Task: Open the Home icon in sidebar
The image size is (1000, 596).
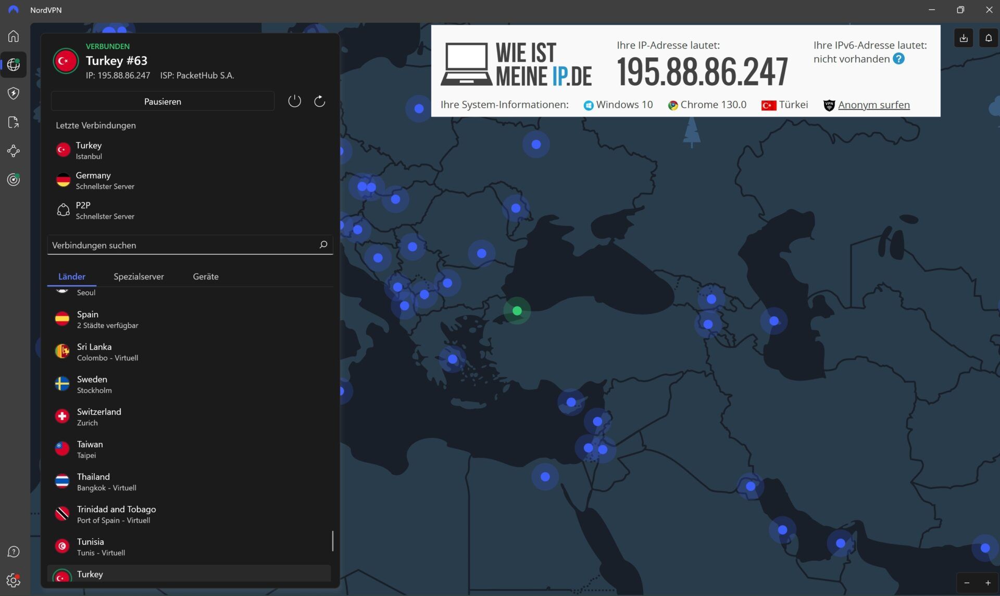Action: (14, 36)
